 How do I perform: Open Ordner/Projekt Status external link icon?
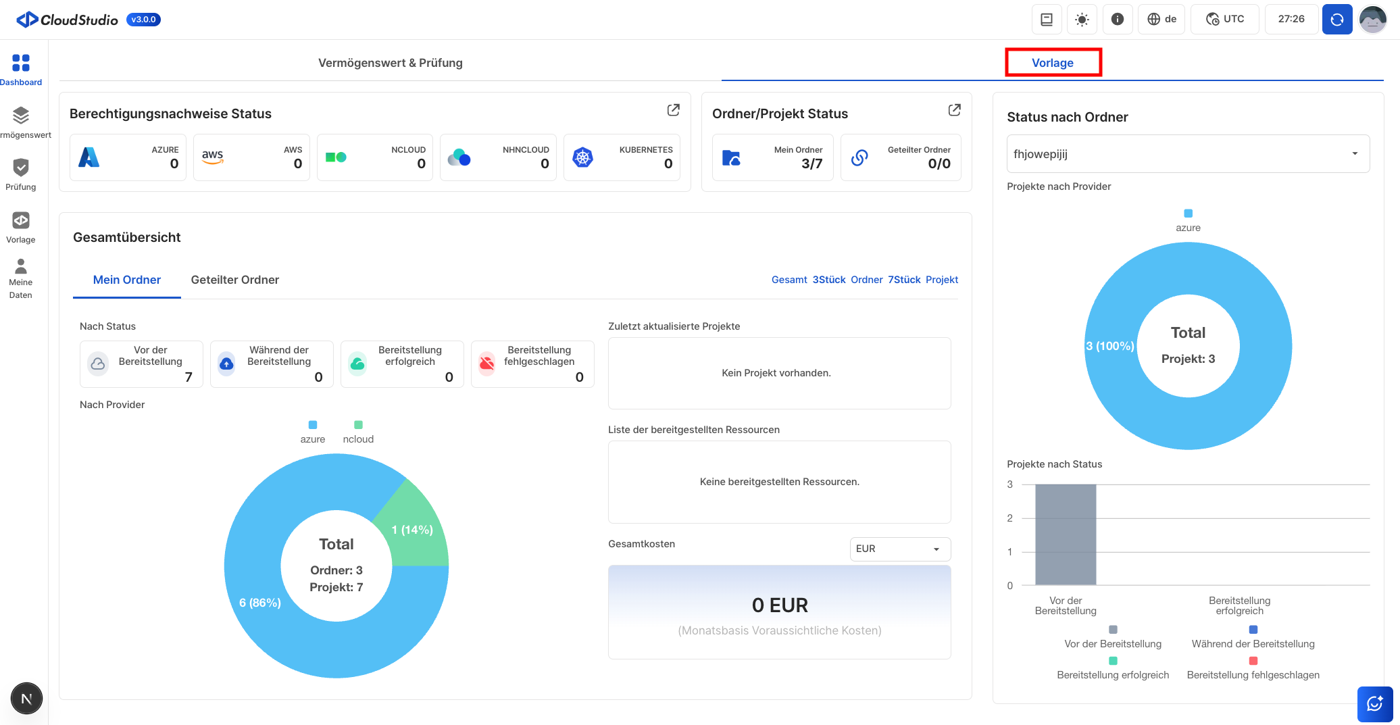click(x=954, y=110)
